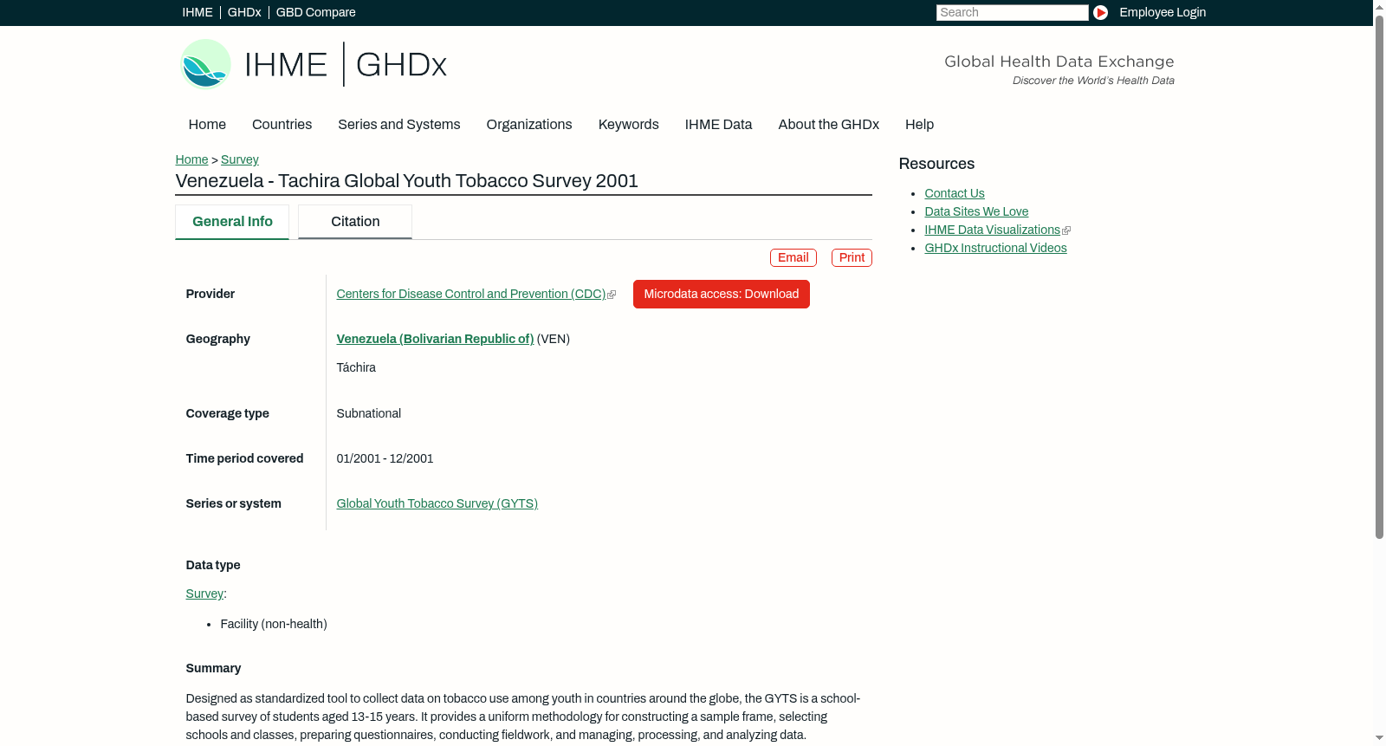Screen dimensions: 1386x746
Task: Click the Home breadcrumb link
Action: pos(191,159)
